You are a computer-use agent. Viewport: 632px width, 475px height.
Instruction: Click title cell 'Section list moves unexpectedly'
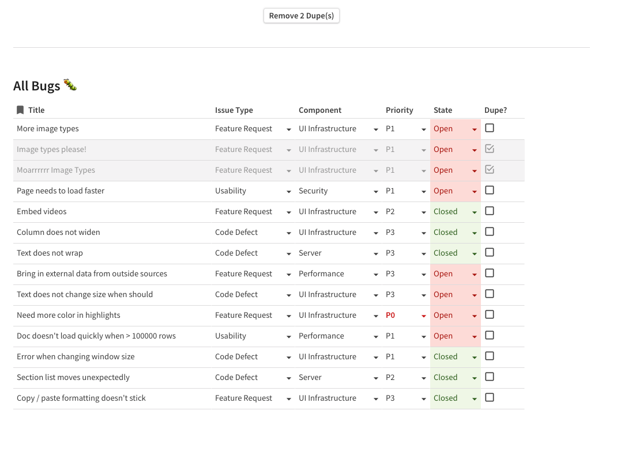point(73,378)
